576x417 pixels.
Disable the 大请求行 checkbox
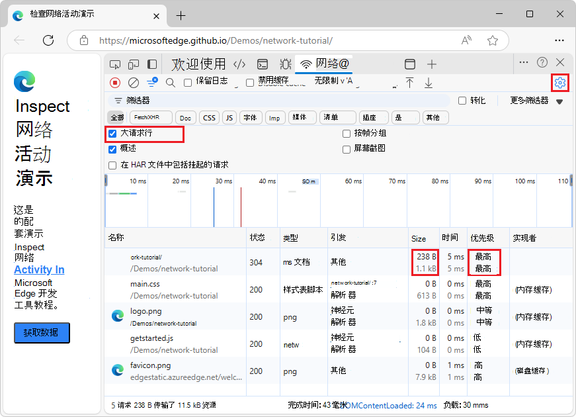[112, 134]
